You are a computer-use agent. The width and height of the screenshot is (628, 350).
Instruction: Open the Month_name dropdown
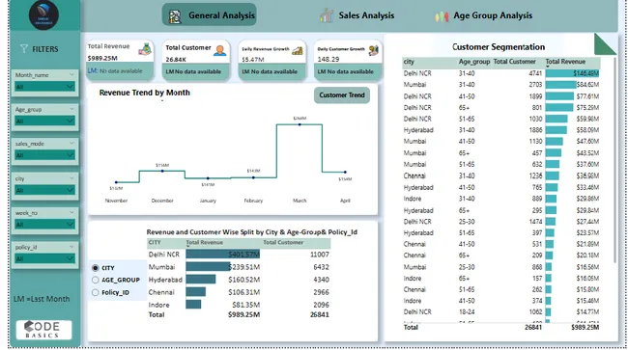tap(44, 87)
